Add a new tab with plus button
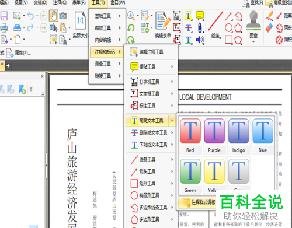Viewport: 292px width, 228px height. coord(8,65)
